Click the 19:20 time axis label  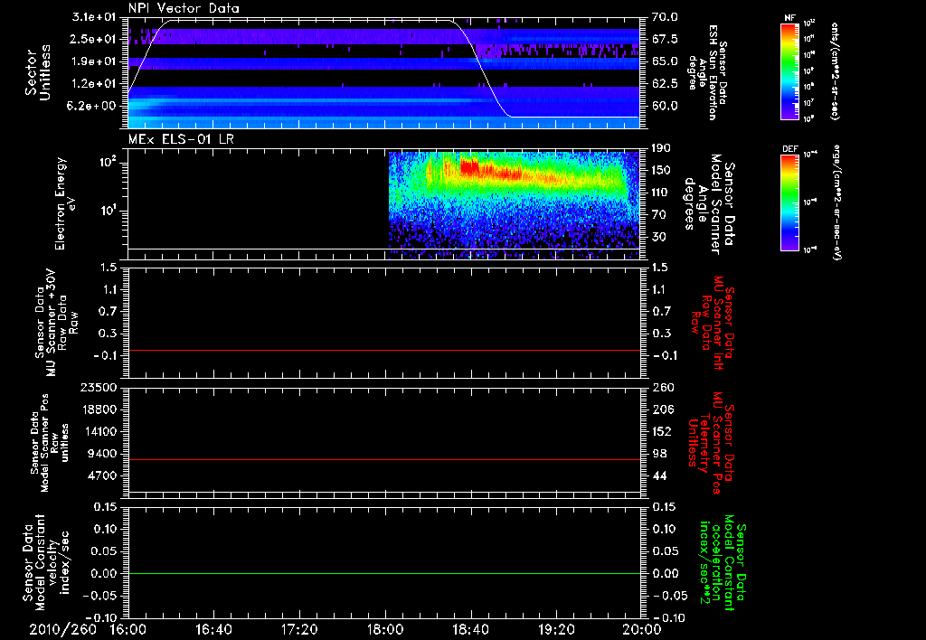[x=556, y=629]
